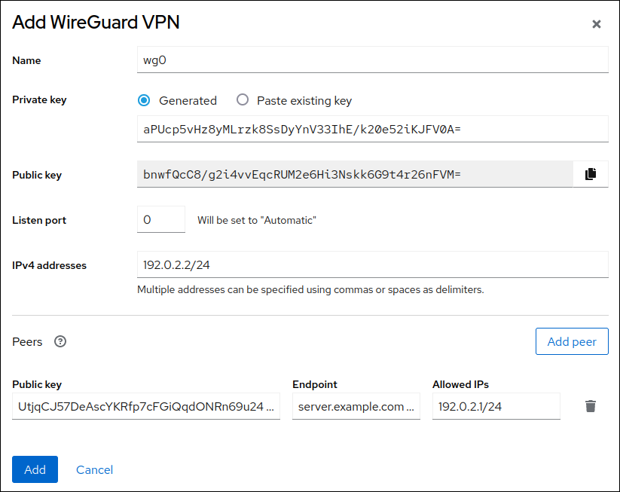Select the Generated private key option

(x=144, y=100)
